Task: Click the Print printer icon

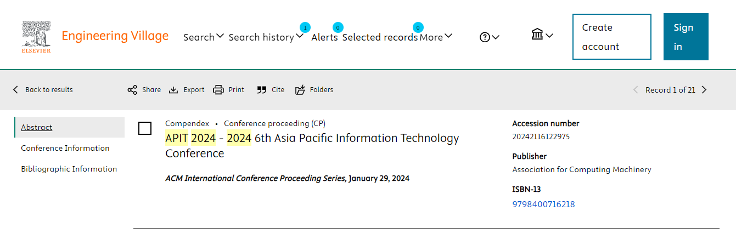Action: [218, 90]
